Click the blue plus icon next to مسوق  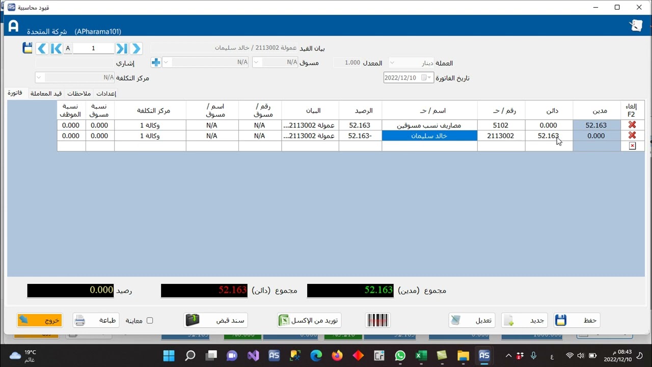tap(156, 62)
